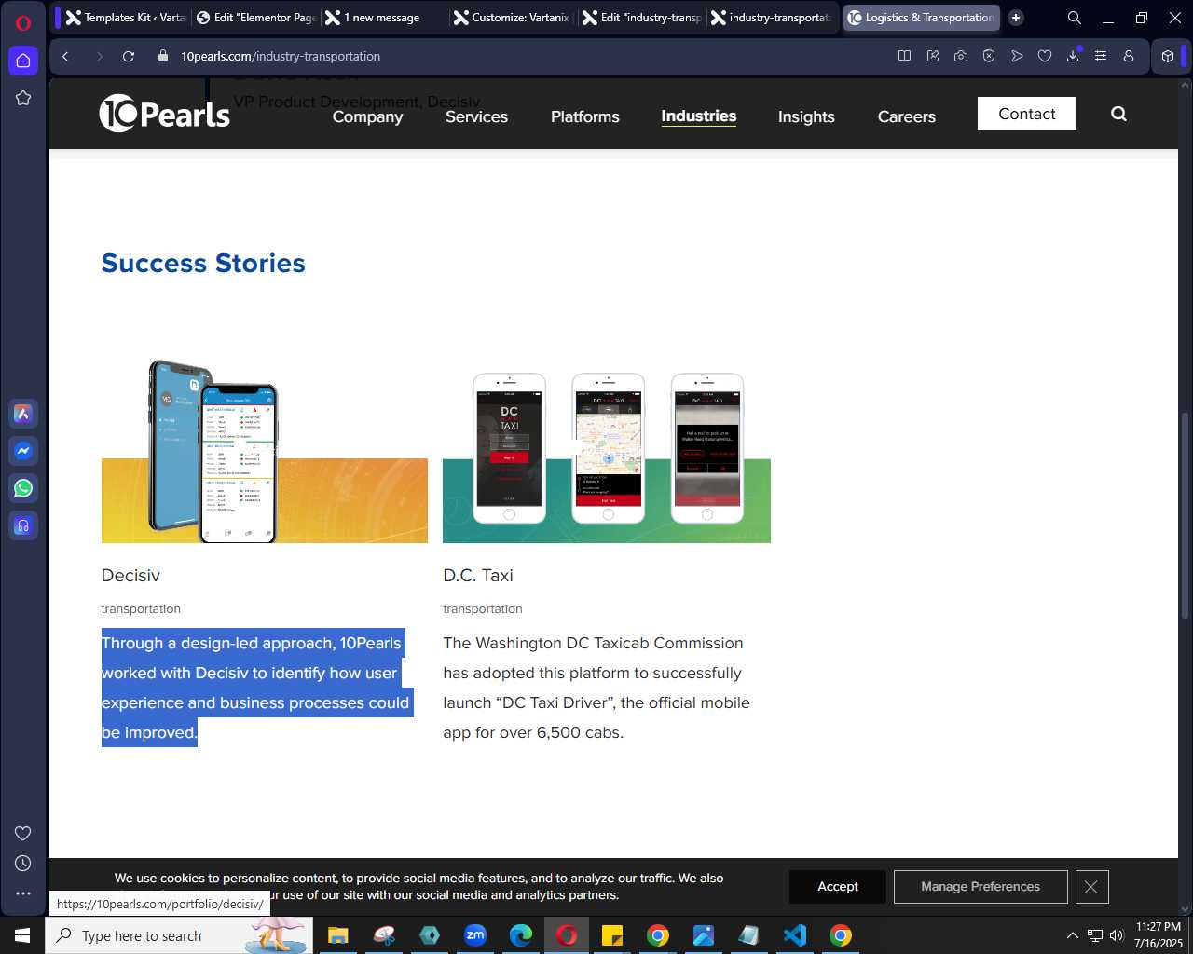Open a new tab with plus button
This screenshot has width=1193, height=954.
1016,18
